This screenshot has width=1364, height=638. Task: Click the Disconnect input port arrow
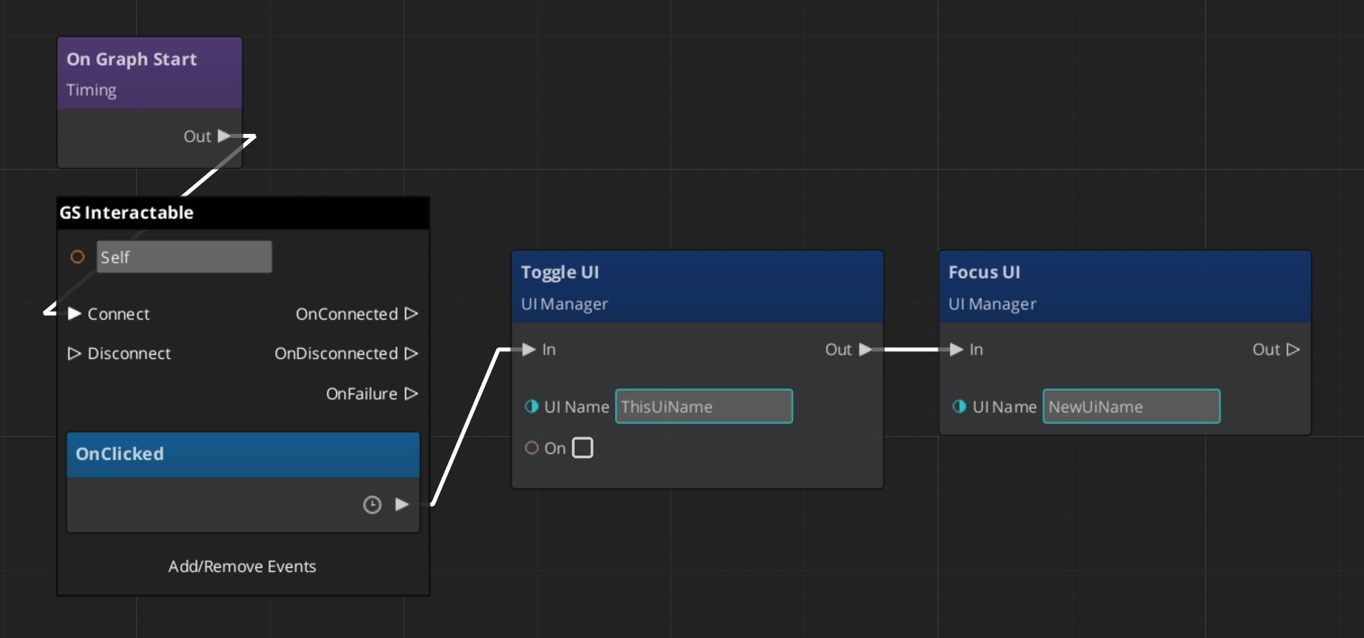click(x=74, y=353)
